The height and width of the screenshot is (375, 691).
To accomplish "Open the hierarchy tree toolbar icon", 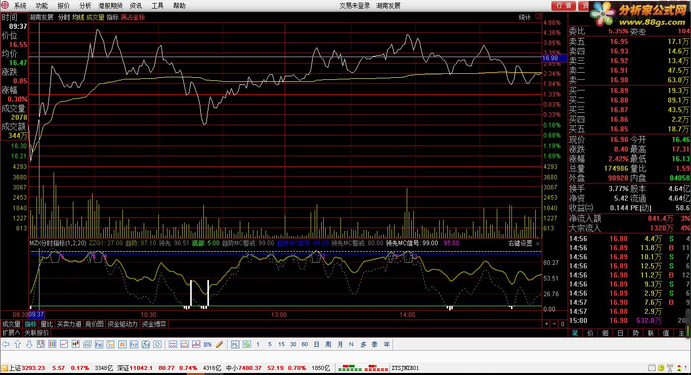I will [x=110, y=344].
